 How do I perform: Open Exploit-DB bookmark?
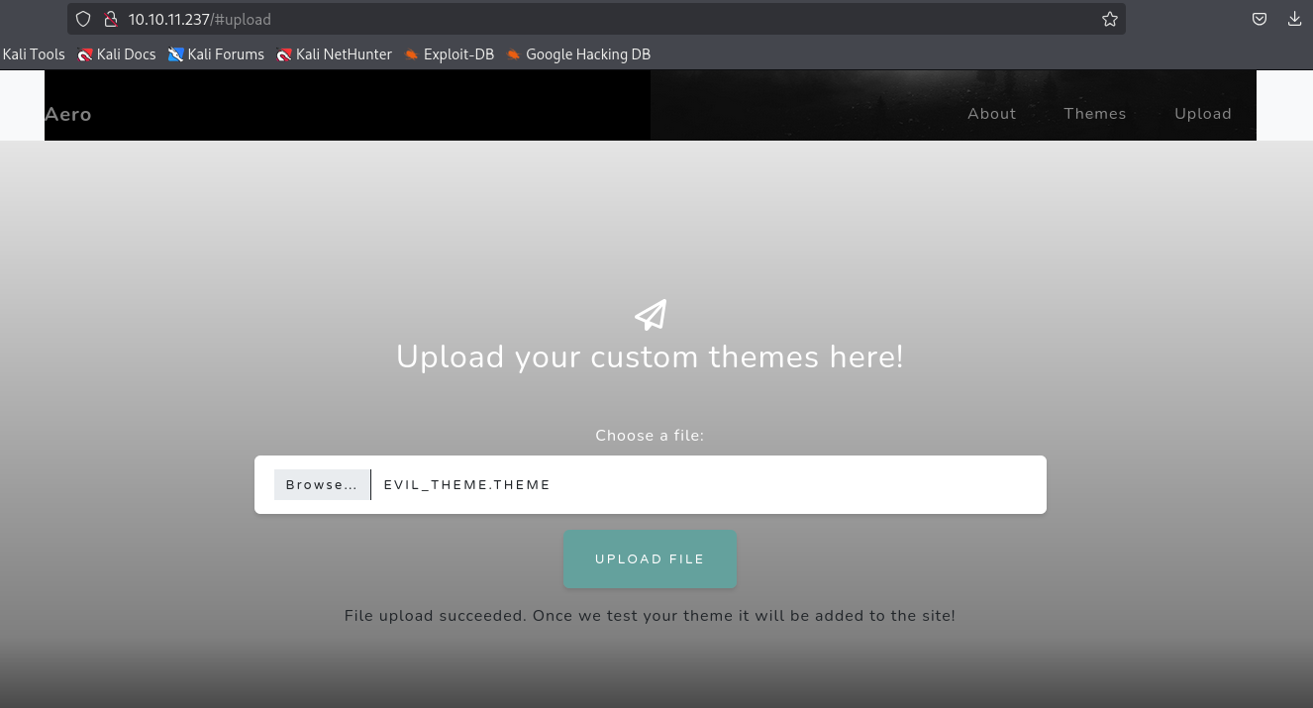click(450, 54)
